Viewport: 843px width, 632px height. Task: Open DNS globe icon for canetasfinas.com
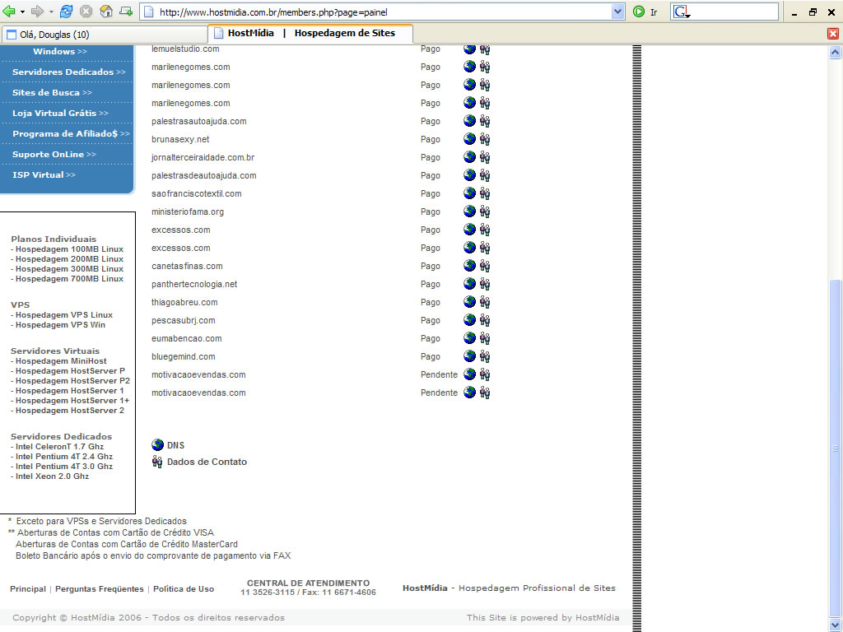[469, 266]
